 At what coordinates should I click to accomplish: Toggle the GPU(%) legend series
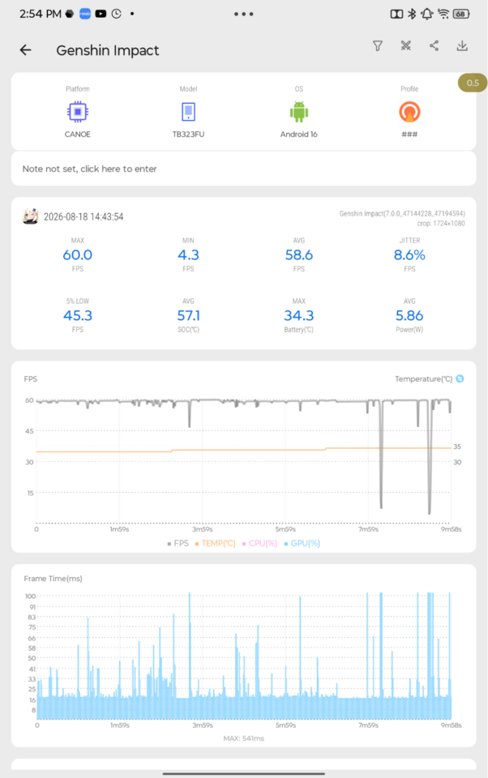pyautogui.click(x=302, y=543)
